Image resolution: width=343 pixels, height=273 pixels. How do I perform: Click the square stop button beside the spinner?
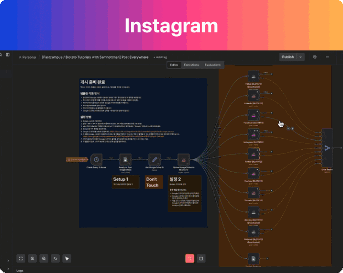[201, 259]
